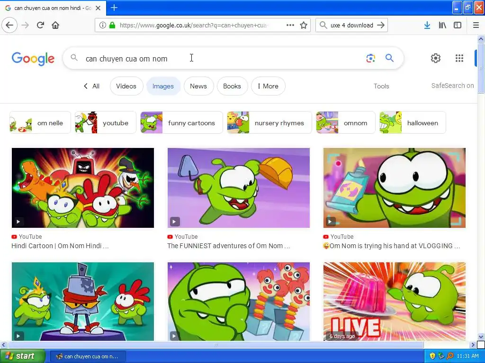Click YouTube source under FUNNIEST adventures result
The height and width of the screenshot is (363, 485).
(182, 236)
